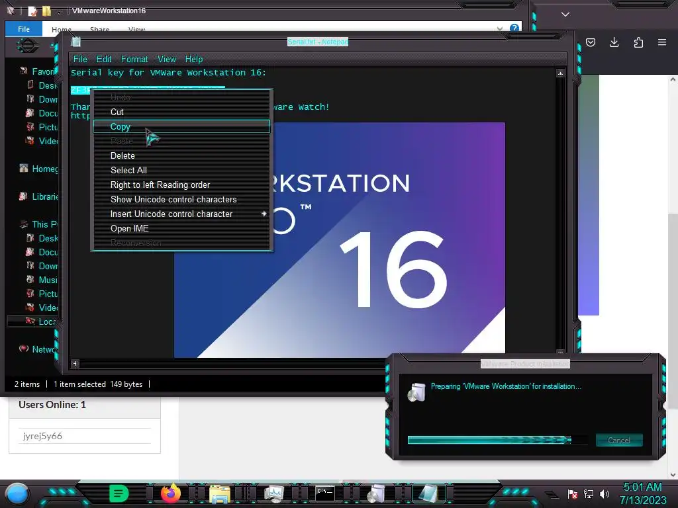
Task: Open Command Prompt from the taskbar
Action: (324, 493)
